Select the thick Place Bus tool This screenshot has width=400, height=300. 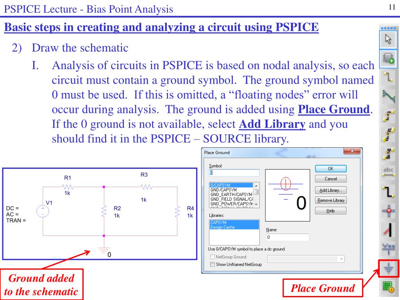coord(388,191)
